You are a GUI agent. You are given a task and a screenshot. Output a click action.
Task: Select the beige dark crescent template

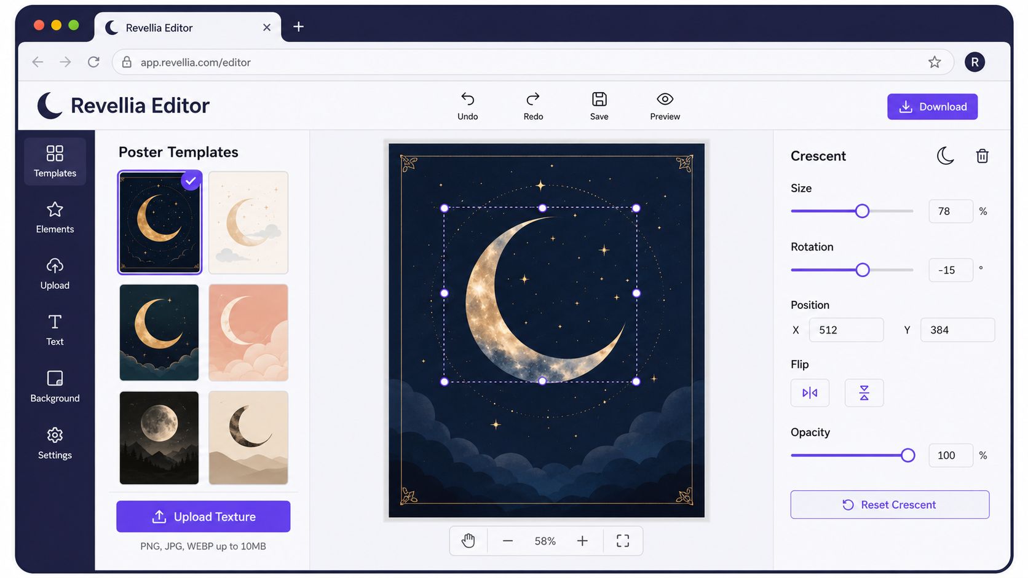(248, 437)
